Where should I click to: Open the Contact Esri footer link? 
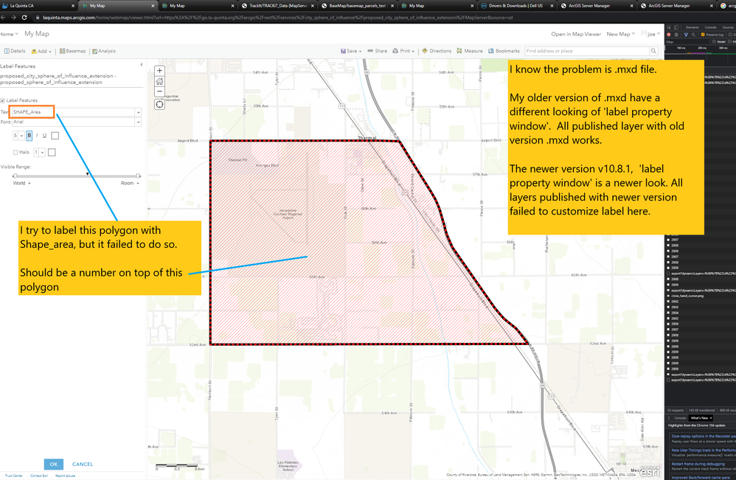(x=39, y=476)
